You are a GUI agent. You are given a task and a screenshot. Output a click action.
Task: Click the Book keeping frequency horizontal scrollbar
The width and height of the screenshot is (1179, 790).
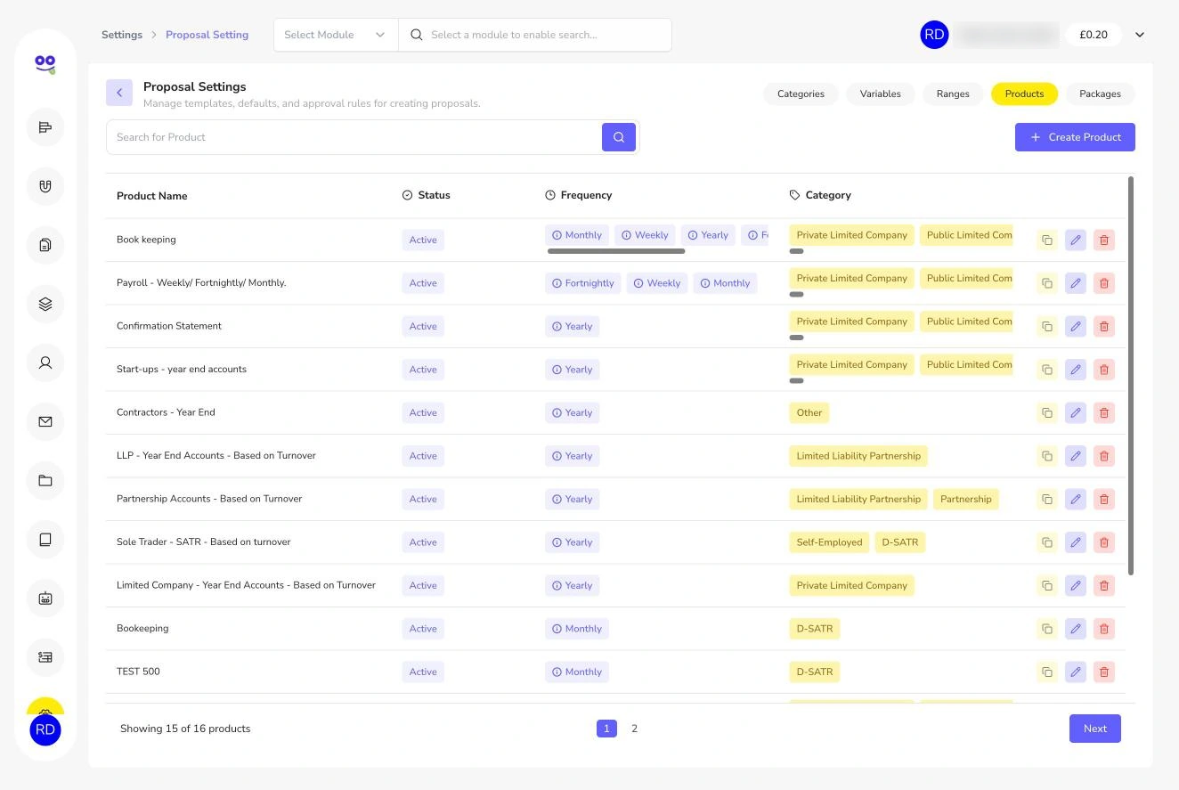tap(616, 251)
